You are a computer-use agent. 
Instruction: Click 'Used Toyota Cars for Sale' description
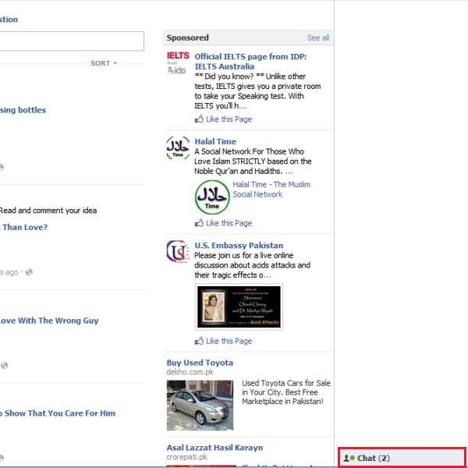click(286, 392)
